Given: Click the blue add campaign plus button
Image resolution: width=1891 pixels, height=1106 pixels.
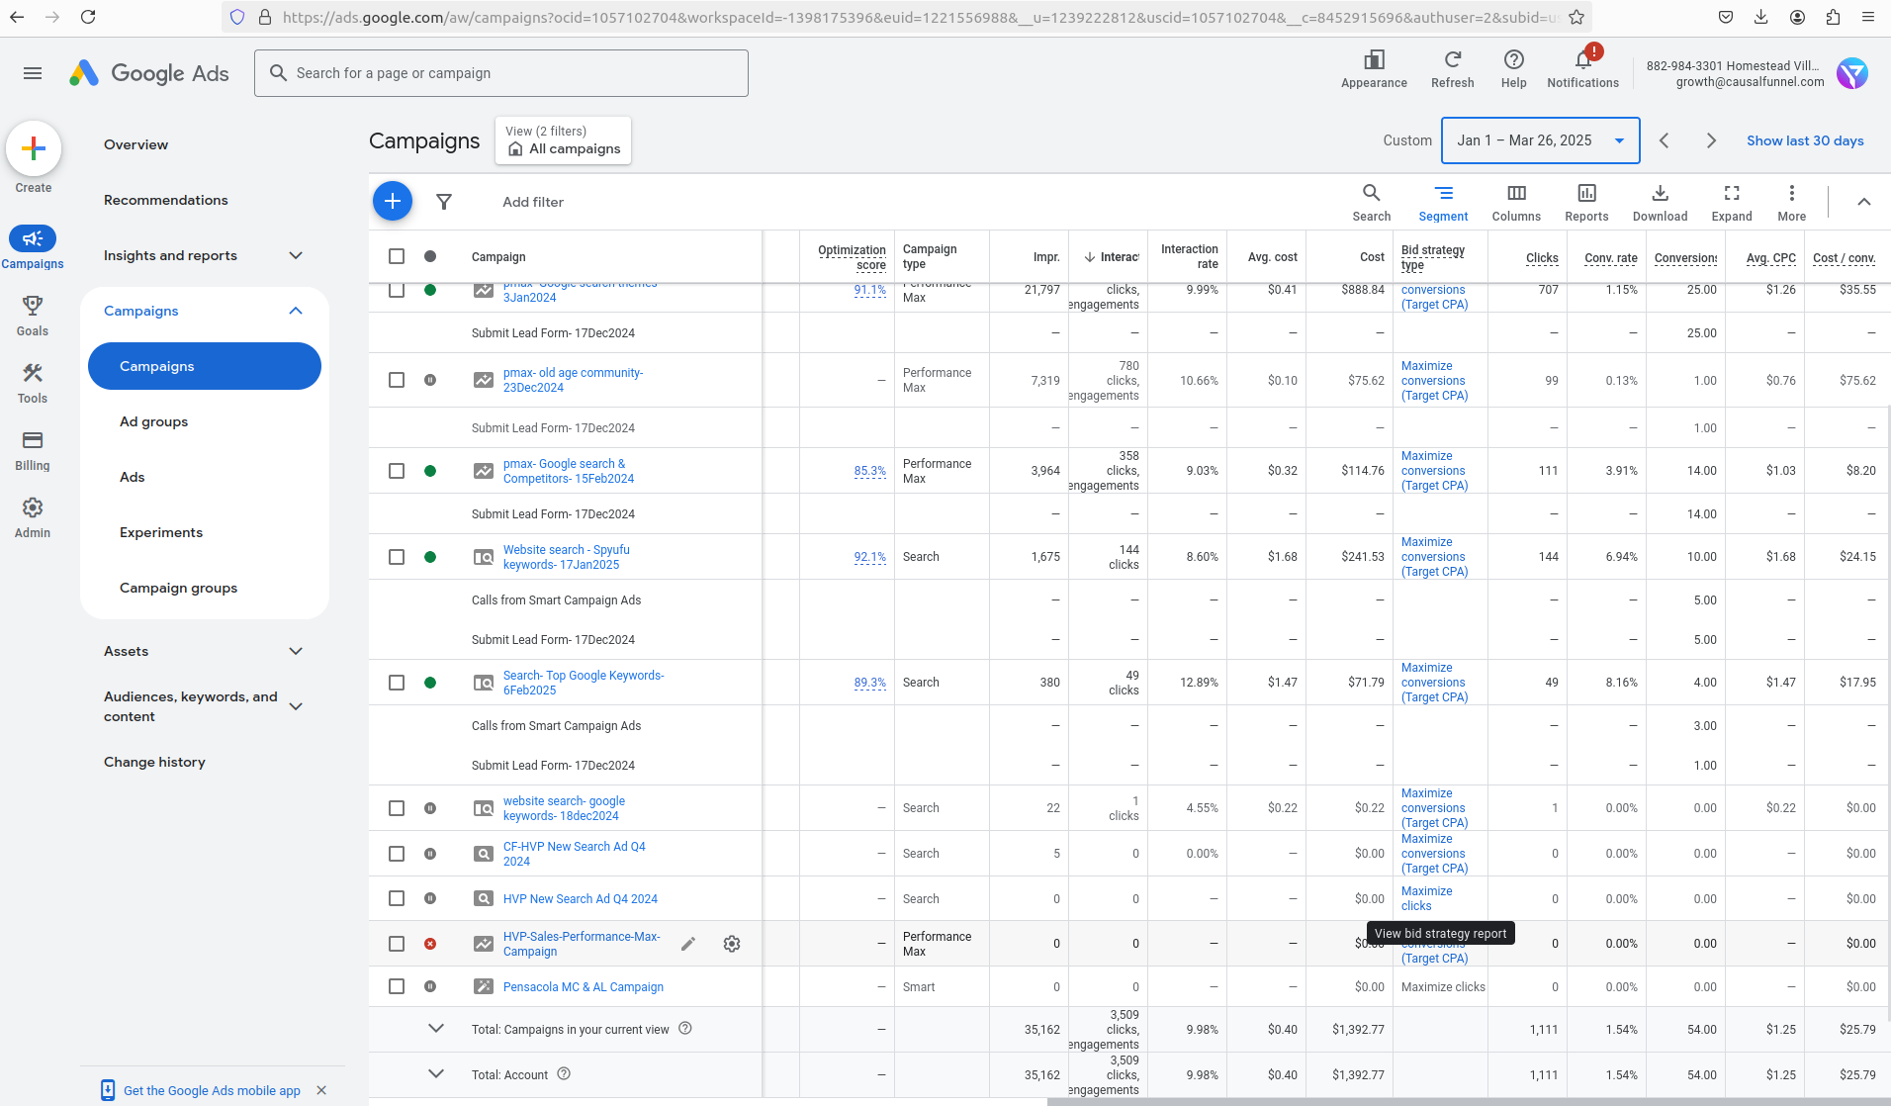Looking at the screenshot, I should (393, 202).
